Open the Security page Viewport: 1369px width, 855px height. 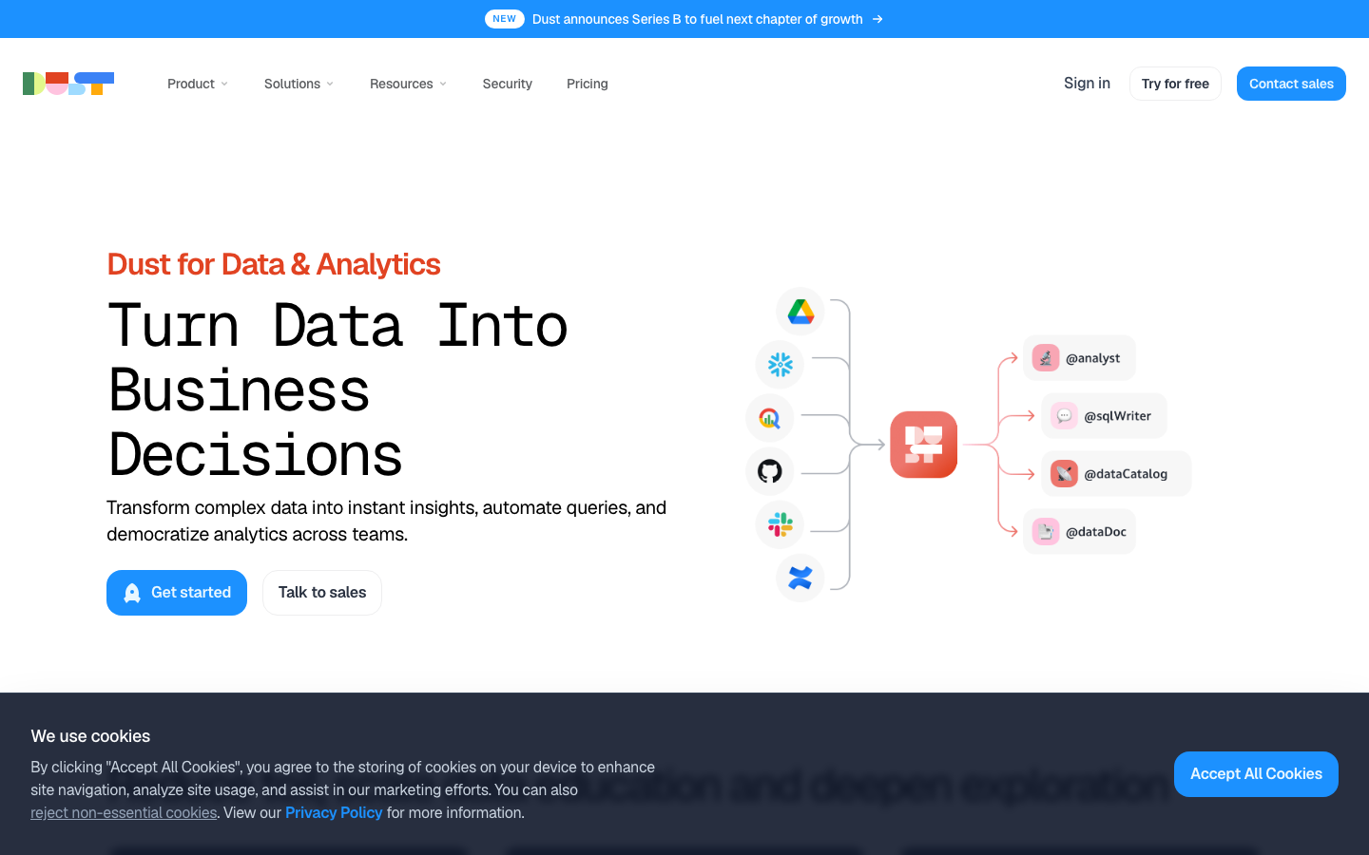click(507, 84)
